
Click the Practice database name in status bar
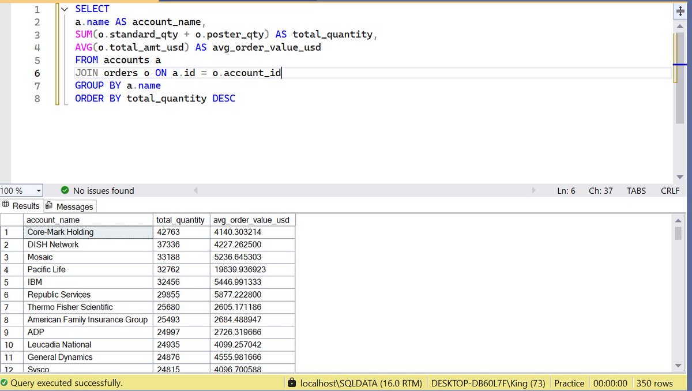coord(569,383)
